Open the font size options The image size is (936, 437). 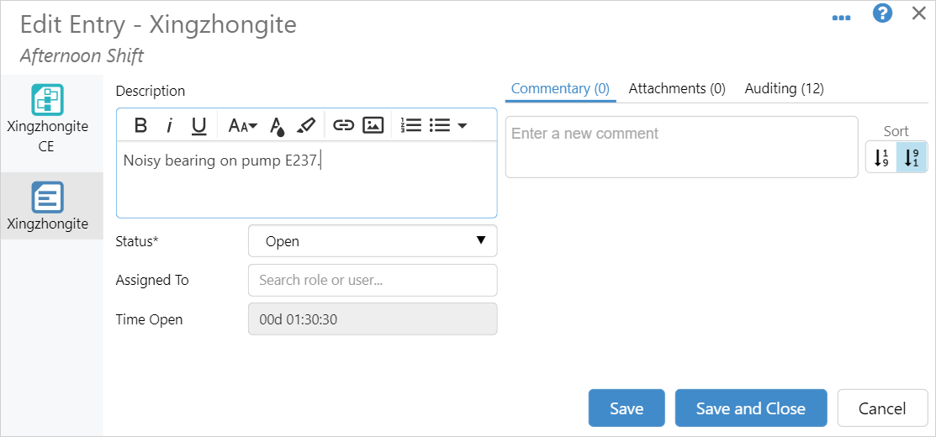[x=242, y=125]
